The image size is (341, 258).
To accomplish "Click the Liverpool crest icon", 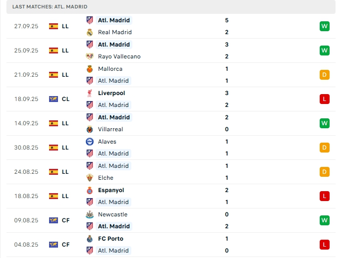I will pos(90,93).
